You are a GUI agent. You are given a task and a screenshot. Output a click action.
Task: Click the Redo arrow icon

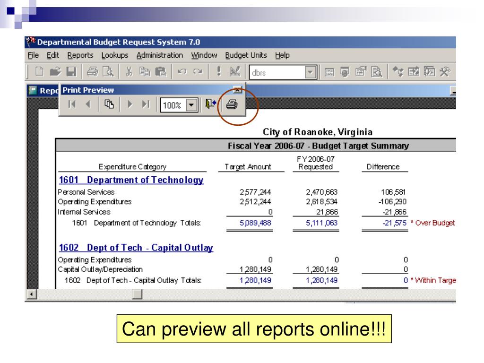point(198,72)
